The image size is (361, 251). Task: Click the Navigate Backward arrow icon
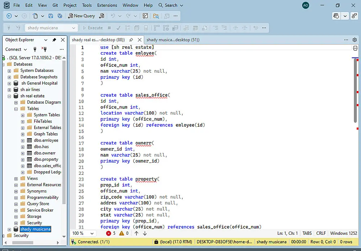point(9,16)
